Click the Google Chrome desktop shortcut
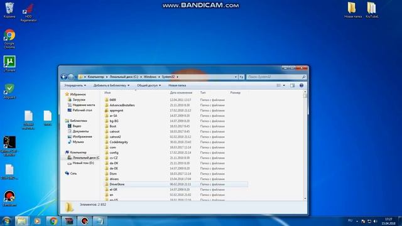Screen dimensions: 402x226 point(9,39)
